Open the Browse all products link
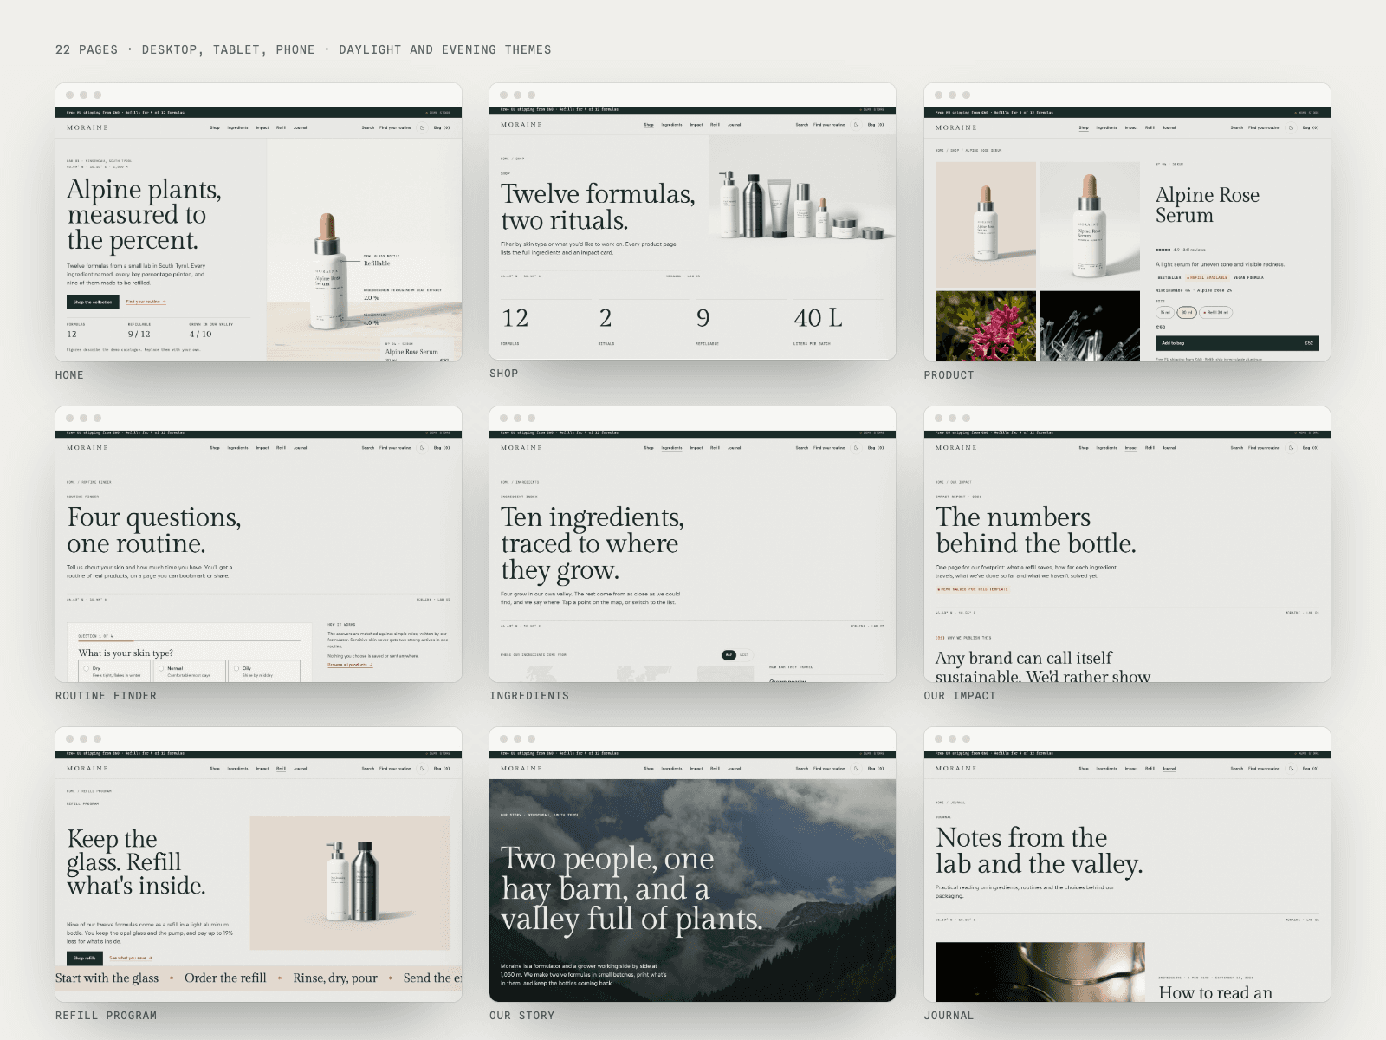Image resolution: width=1386 pixels, height=1040 pixels. (x=350, y=665)
